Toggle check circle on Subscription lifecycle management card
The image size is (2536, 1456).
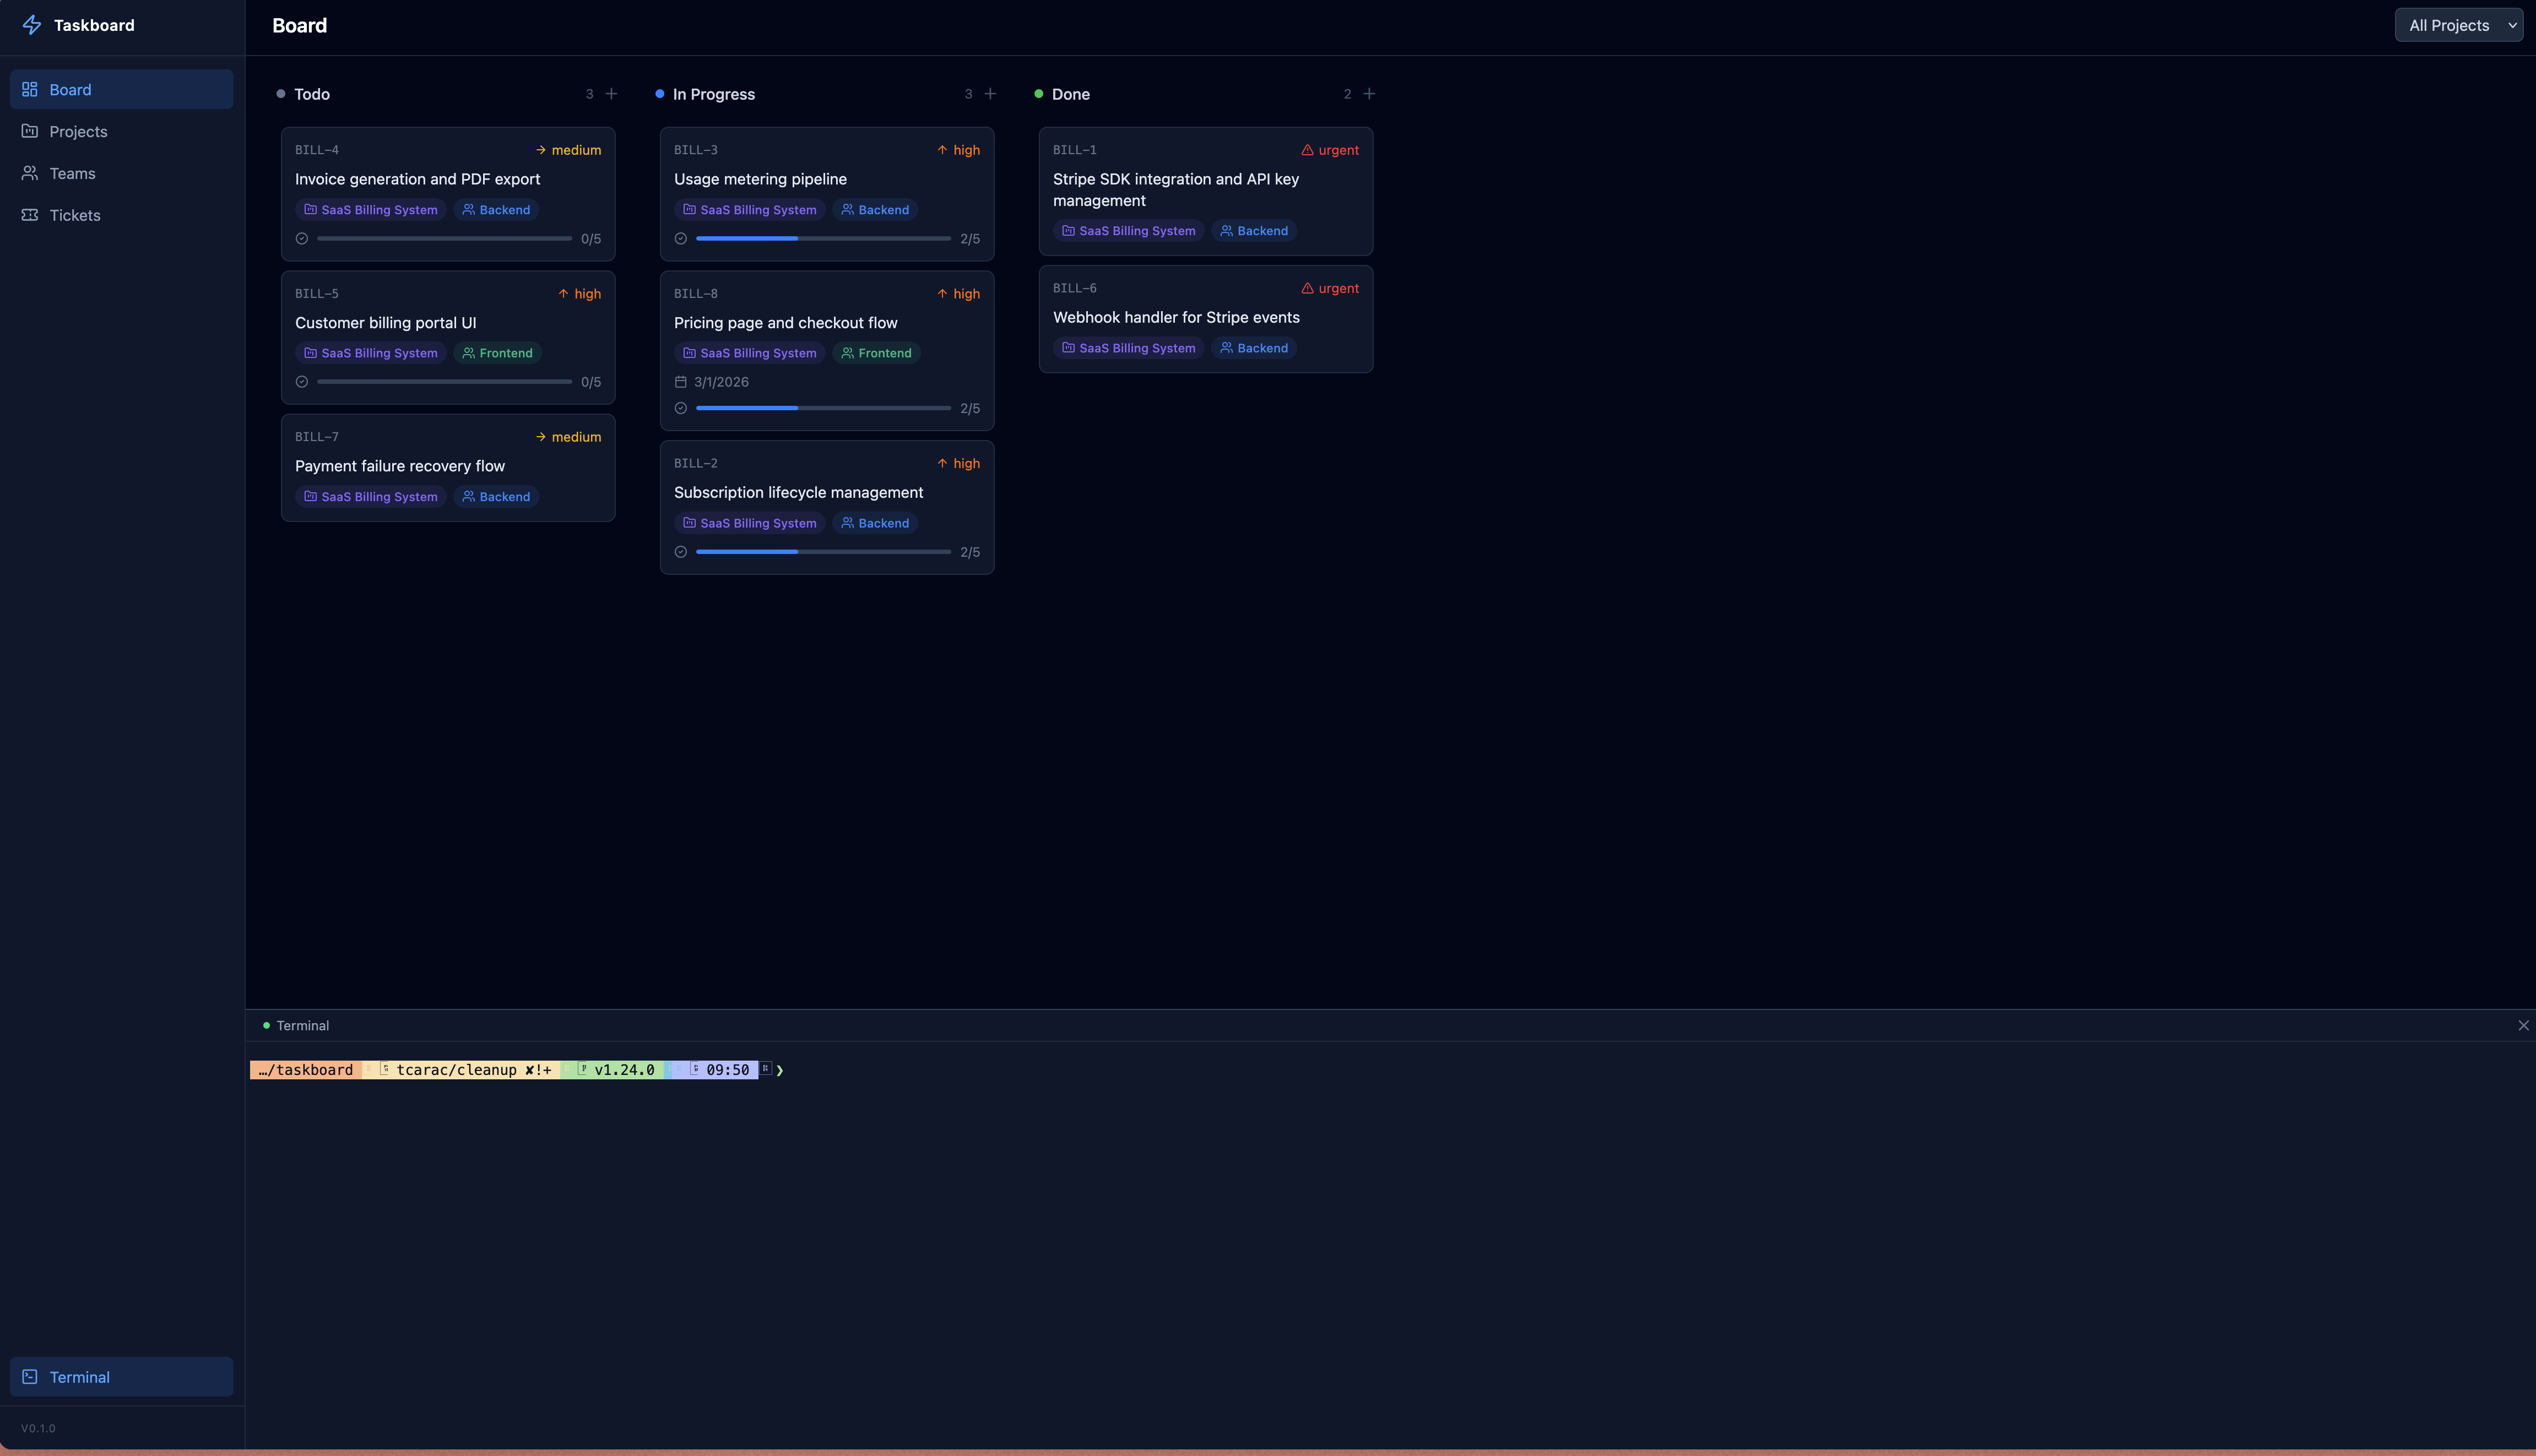[681, 551]
